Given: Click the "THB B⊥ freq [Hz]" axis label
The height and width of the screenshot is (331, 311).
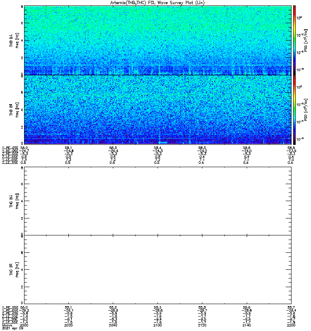Looking at the screenshot, I should (x=14, y=40).
